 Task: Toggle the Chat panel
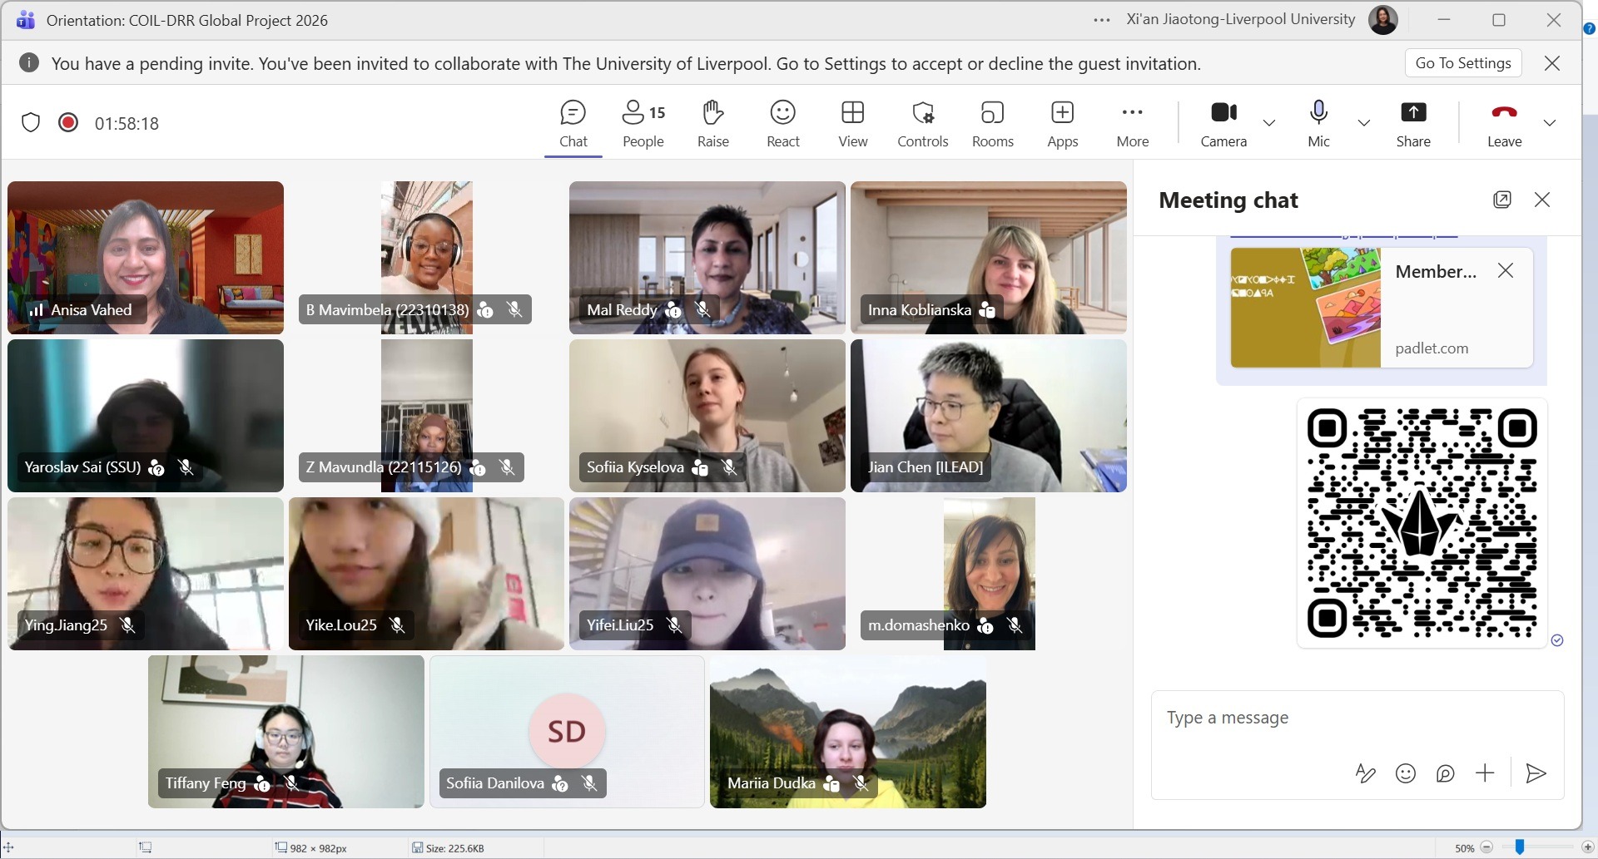point(573,123)
